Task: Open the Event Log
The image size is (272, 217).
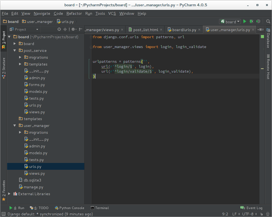Action: pyautogui.click(x=251, y=208)
